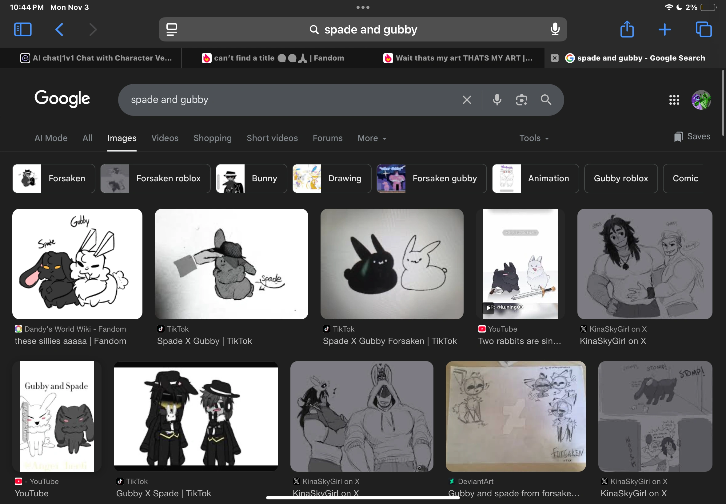Expand the More search categories menu
This screenshot has width=726, height=504.
pyautogui.click(x=372, y=138)
